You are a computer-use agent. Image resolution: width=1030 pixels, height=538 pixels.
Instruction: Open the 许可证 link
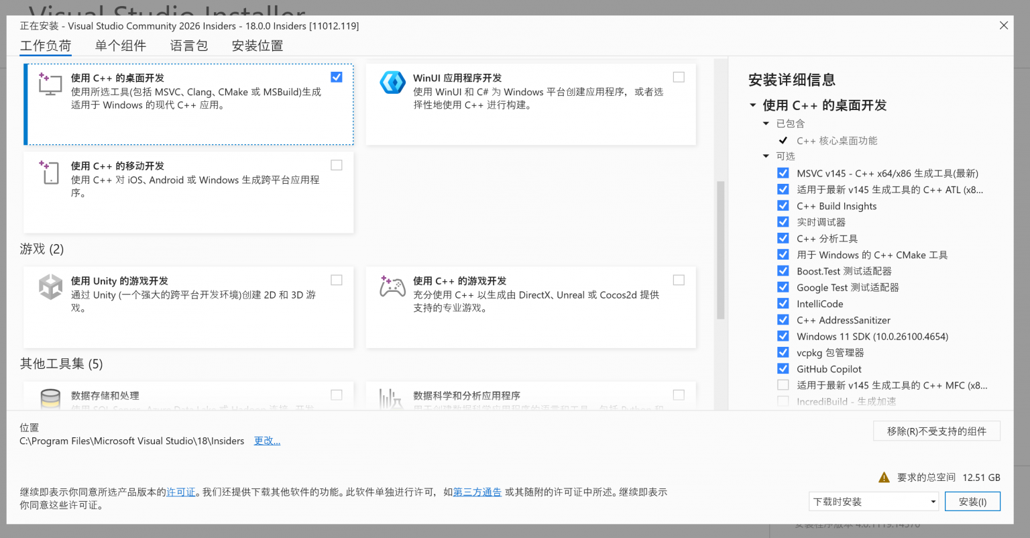[181, 492]
